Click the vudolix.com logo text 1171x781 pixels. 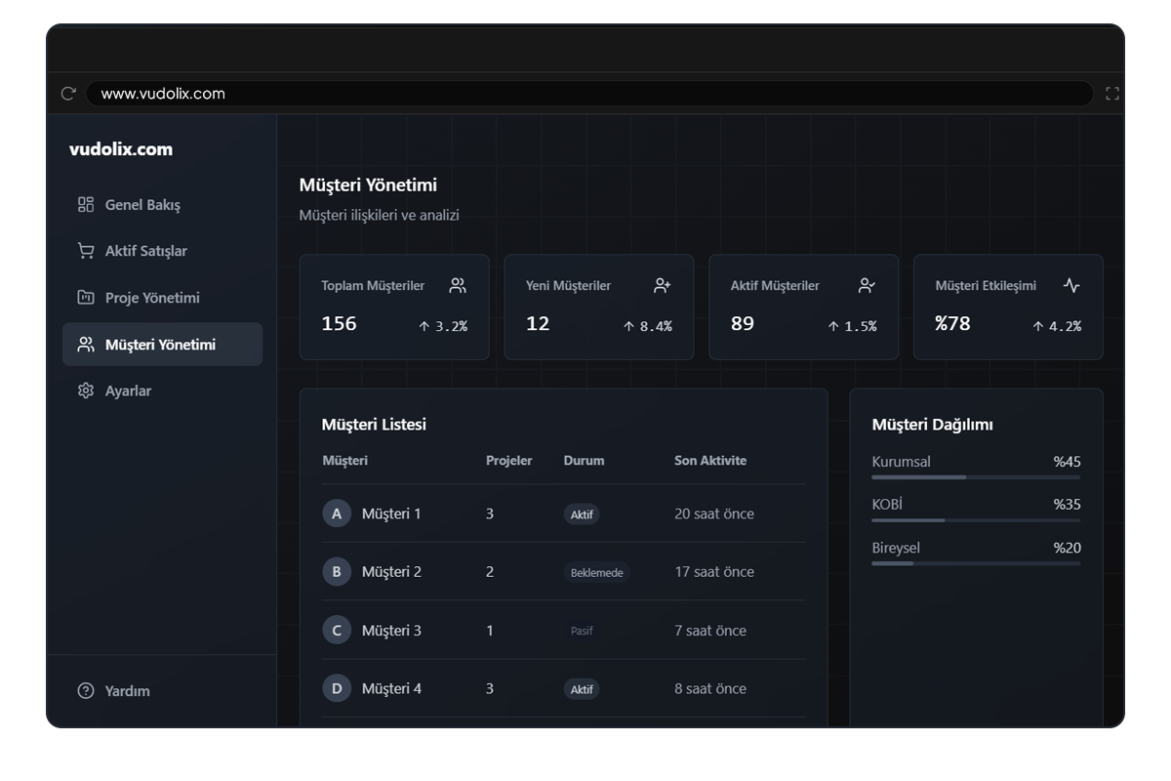coord(121,149)
